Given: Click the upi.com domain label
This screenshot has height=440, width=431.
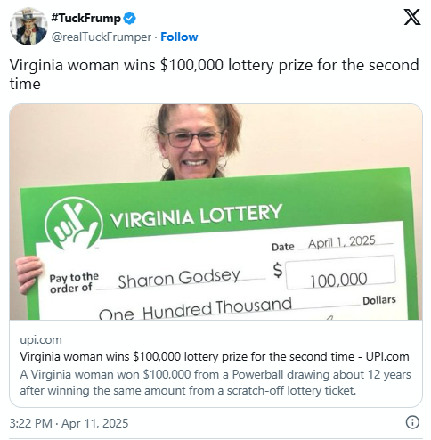Looking at the screenshot, I should click(41, 339).
